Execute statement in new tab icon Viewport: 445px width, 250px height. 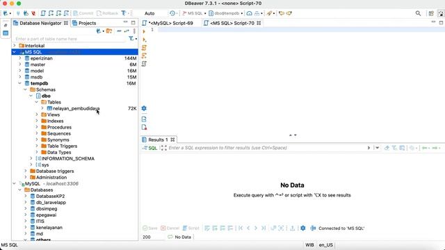click(x=144, y=40)
